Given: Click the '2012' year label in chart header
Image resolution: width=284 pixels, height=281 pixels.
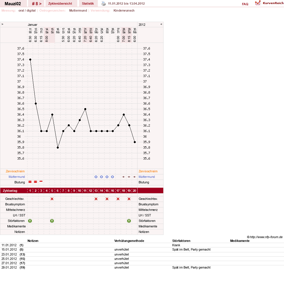Looking at the screenshot, I should coord(142,25).
